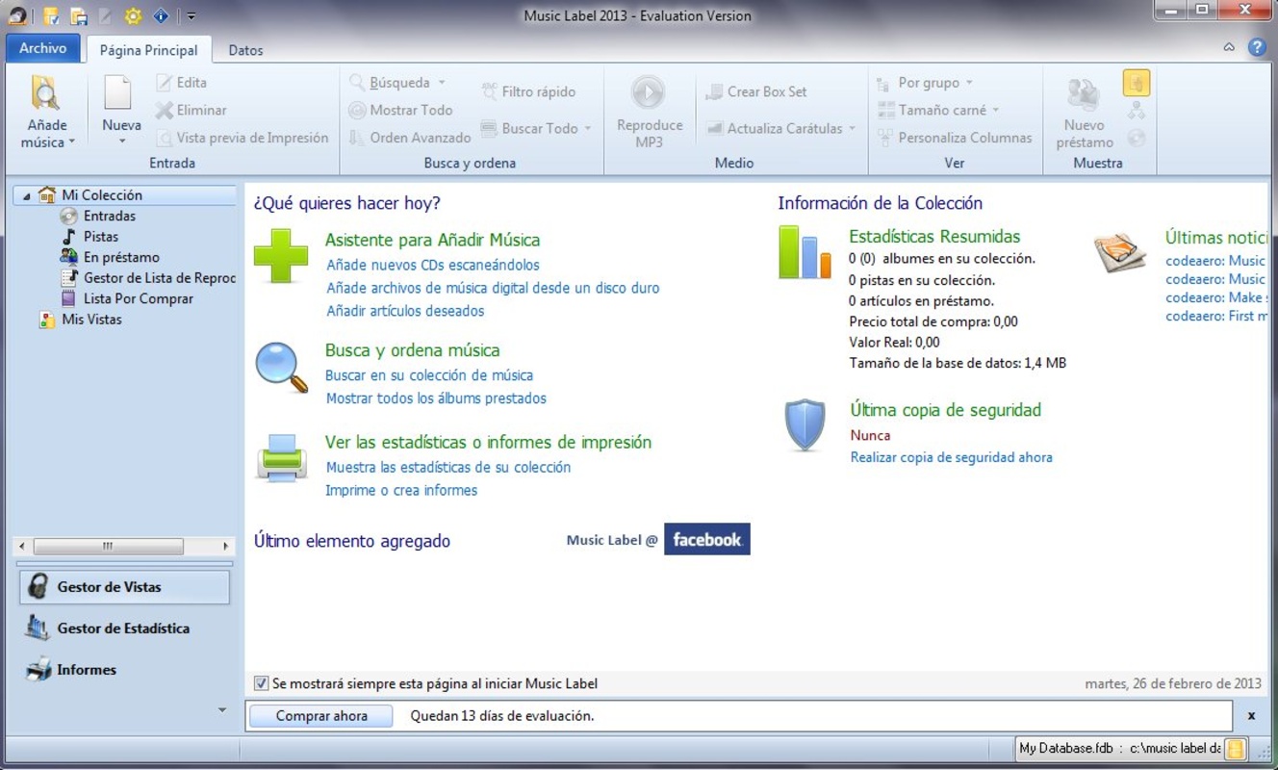Click the Nuevo préstamo icon
1278x770 pixels.
1084,94
